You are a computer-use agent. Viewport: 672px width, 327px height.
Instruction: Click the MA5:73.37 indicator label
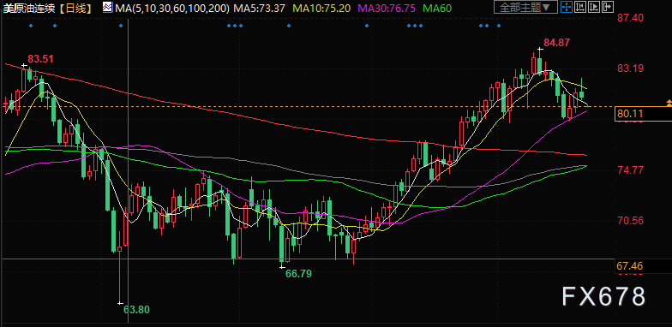click(x=262, y=8)
